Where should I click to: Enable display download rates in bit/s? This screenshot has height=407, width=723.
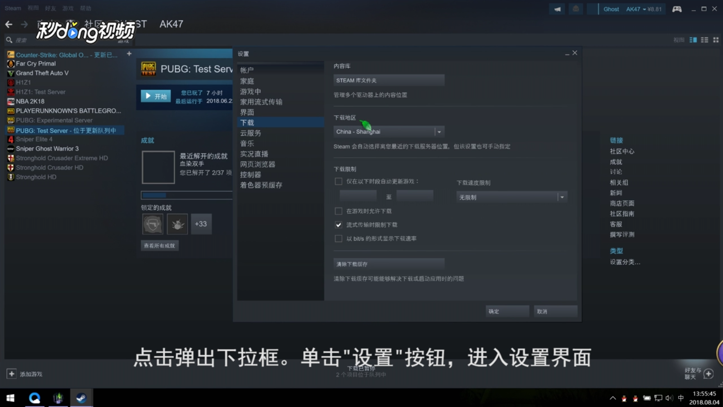point(339,238)
